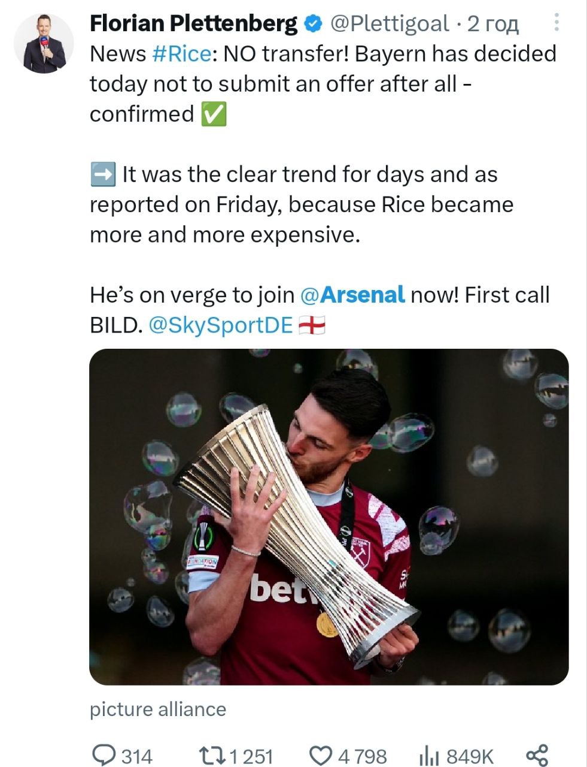Like the tweet with heart icon
This screenshot has width=587, height=767.
(321, 755)
